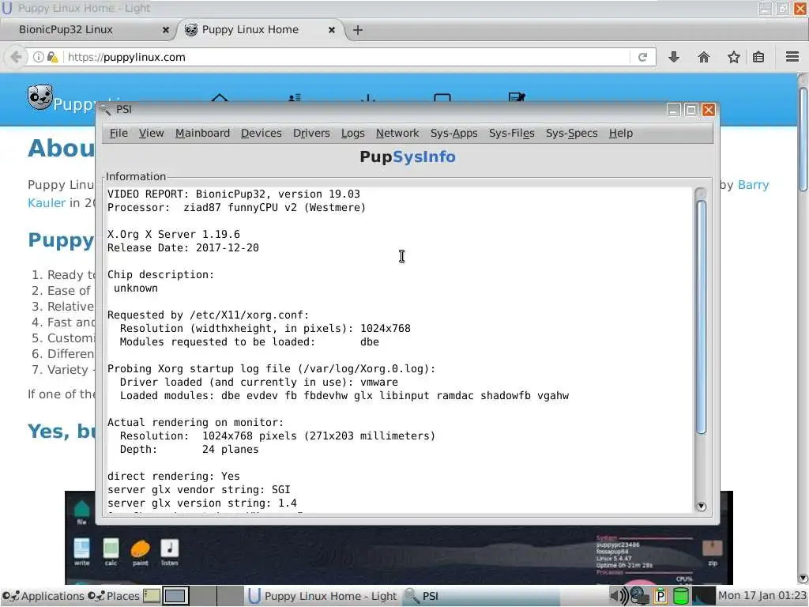
Task: Click the PSI scrollbar up arrow
Action: (x=701, y=194)
